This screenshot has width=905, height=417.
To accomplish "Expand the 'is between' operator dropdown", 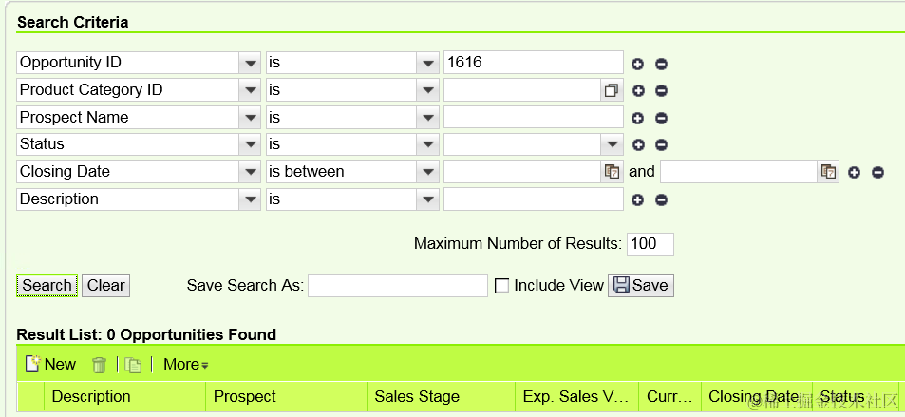I will (x=427, y=172).
